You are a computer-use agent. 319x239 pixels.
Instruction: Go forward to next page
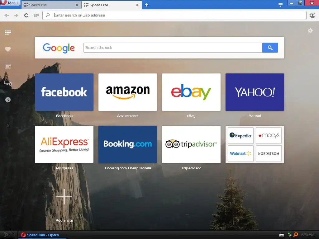(x=16, y=15)
